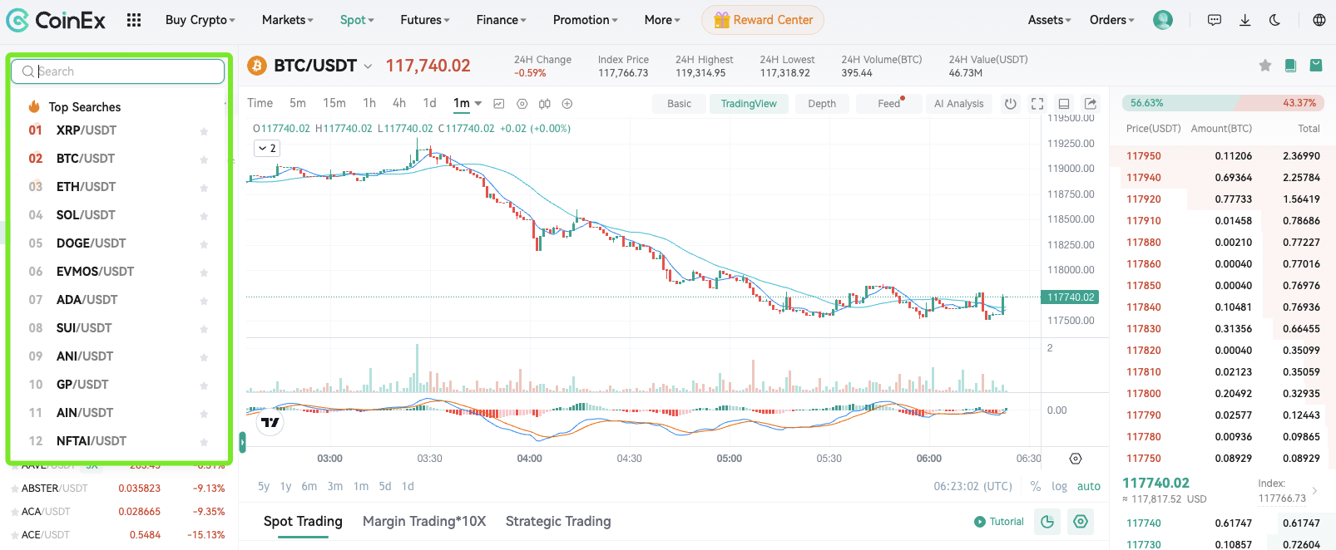The height and width of the screenshot is (550, 1336).
Task: Click the pie chart icon beside Tutorial
Action: point(1047,522)
